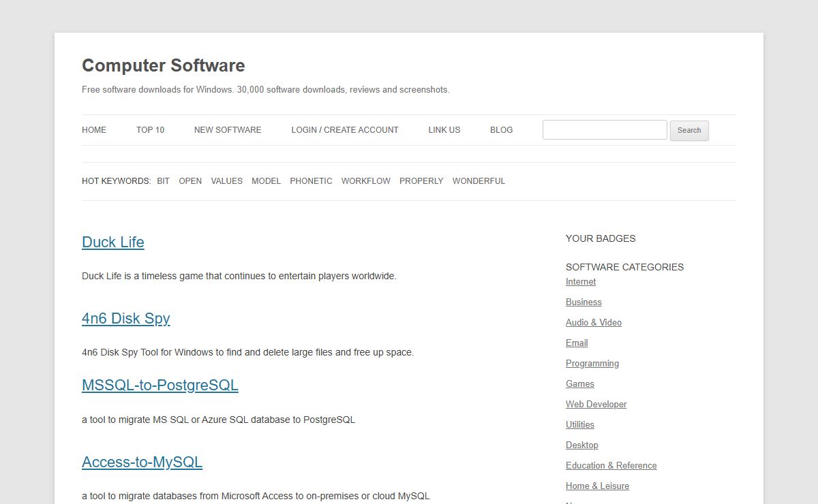Open the TOP 10 menu item

[150, 130]
